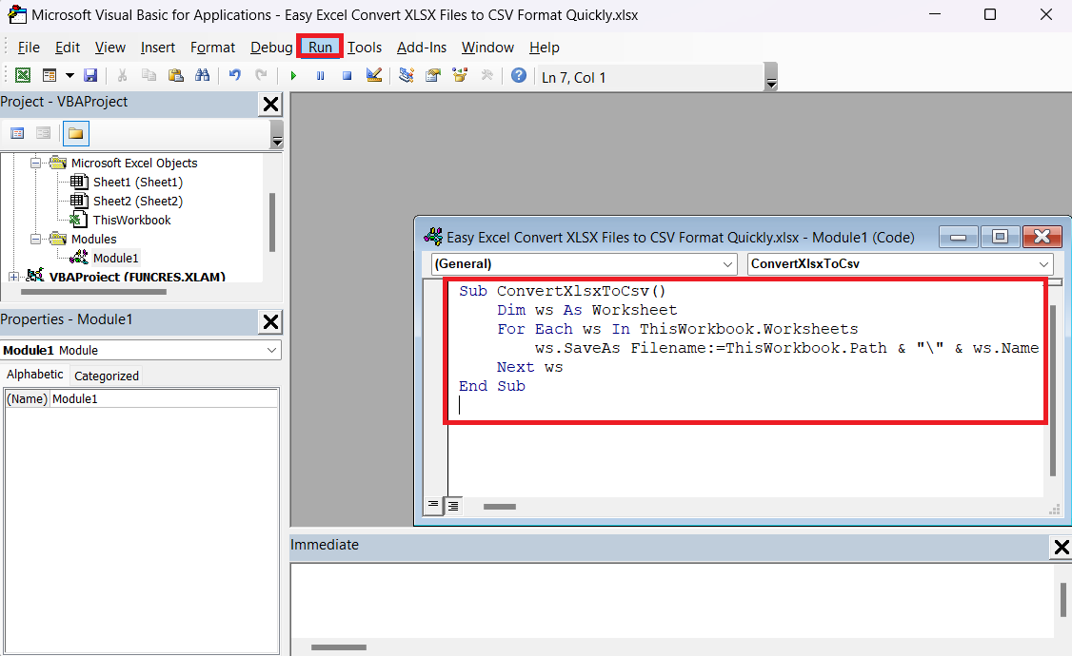Open the Help menu
Viewport: 1072px width, 656px height.
tap(545, 48)
